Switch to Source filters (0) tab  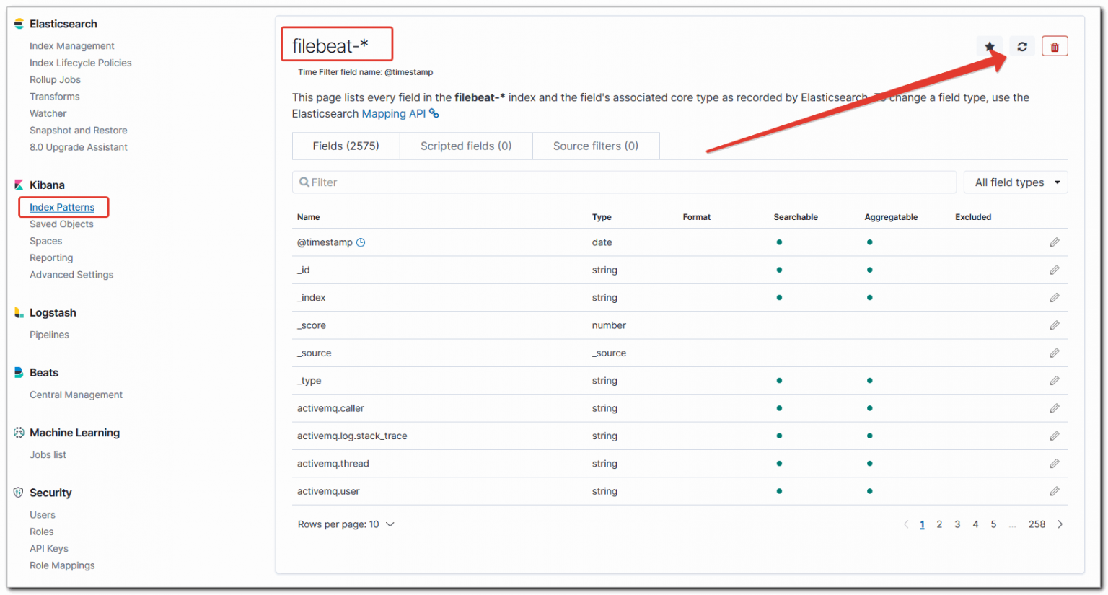[x=596, y=146]
